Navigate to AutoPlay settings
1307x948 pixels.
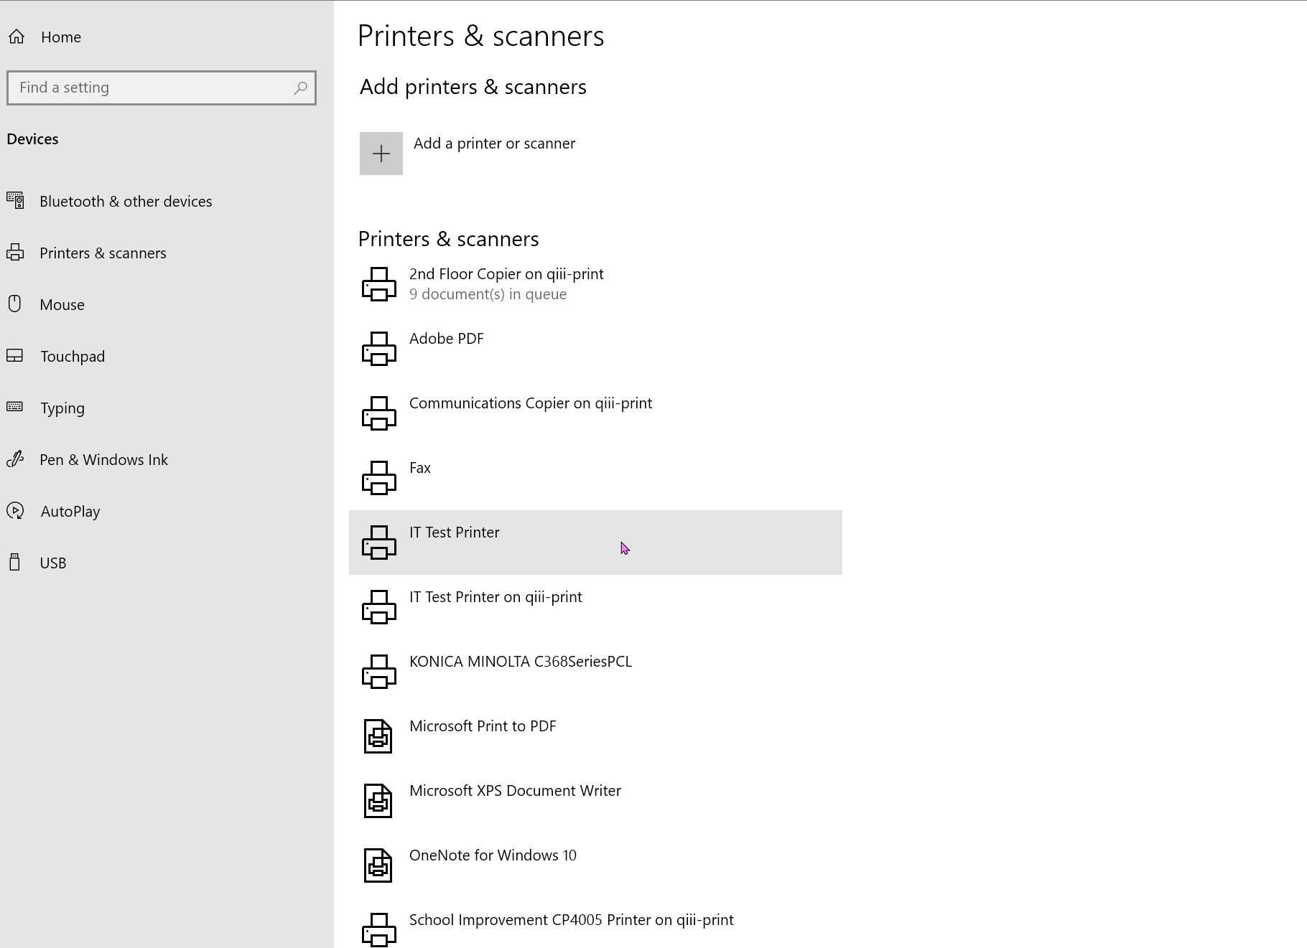(x=70, y=512)
